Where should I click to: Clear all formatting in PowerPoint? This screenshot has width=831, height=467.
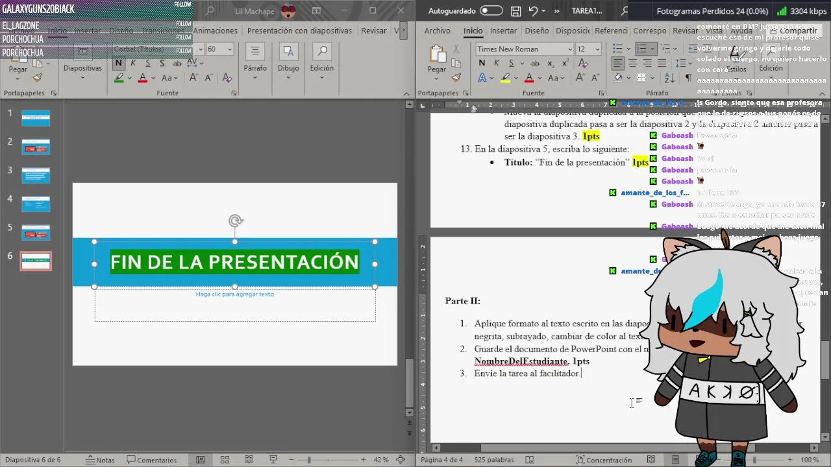click(x=227, y=78)
